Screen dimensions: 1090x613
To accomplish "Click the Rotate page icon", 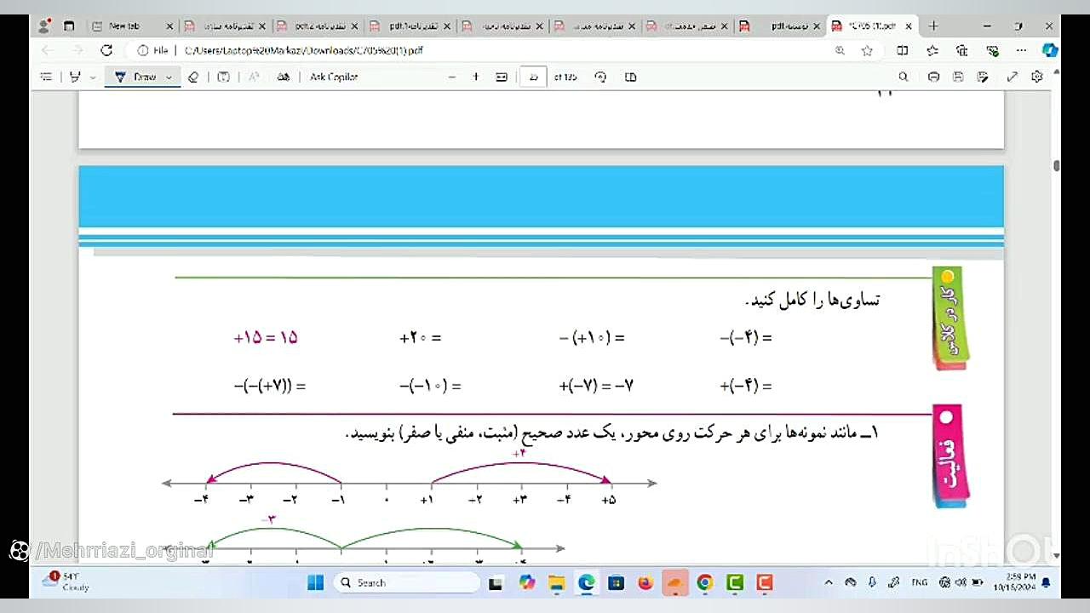I will (x=600, y=77).
